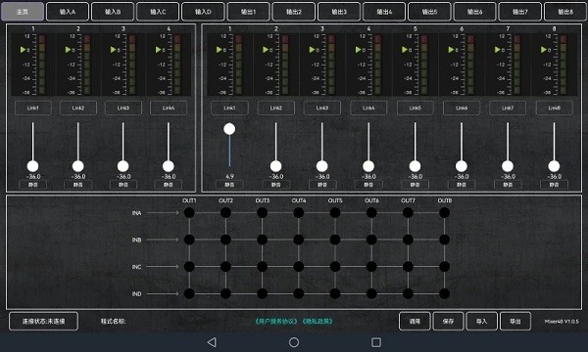Switch to the 输出7 tab
The height and width of the screenshot is (352, 588).
pos(520,12)
